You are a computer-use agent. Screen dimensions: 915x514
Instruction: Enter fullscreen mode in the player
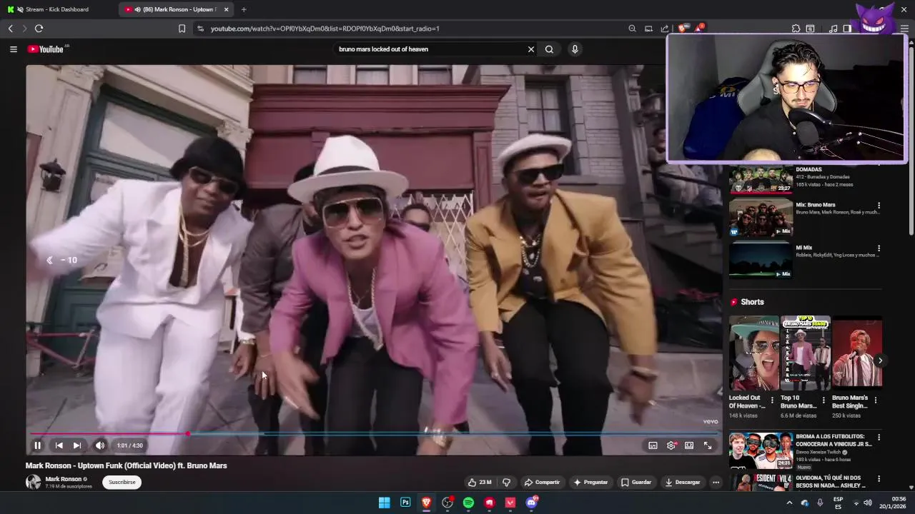click(708, 445)
